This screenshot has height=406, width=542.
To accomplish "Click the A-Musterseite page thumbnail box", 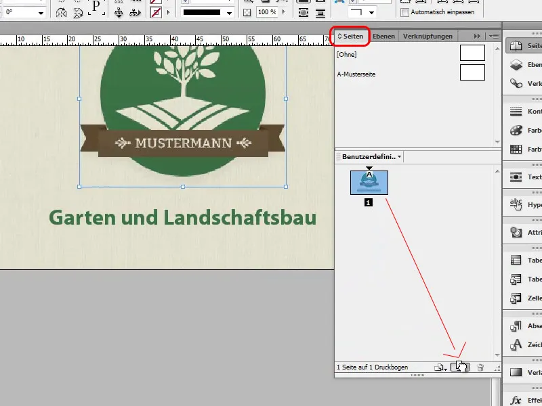I will tap(472, 72).
